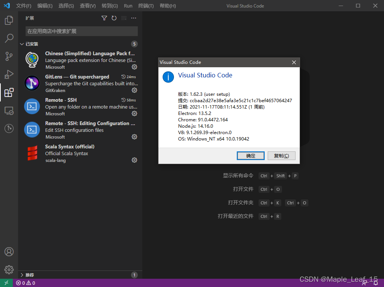Image resolution: width=384 pixels, height=287 pixels.
Task: Click the scala-lang publisher label
Action: (56, 160)
